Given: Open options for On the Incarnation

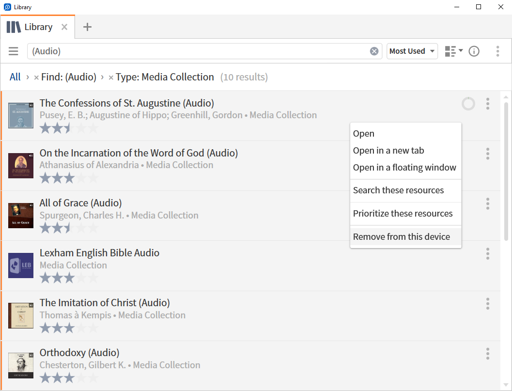Looking at the screenshot, I should click(x=487, y=154).
